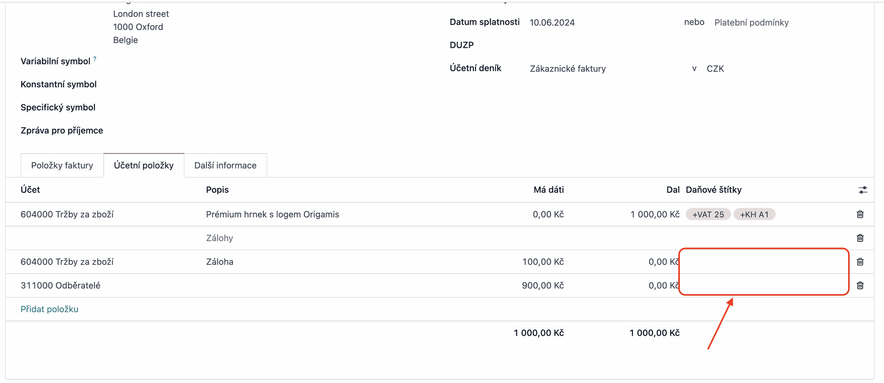Delete the Zálohy section row
This screenshot has width=884, height=383.
(x=860, y=238)
